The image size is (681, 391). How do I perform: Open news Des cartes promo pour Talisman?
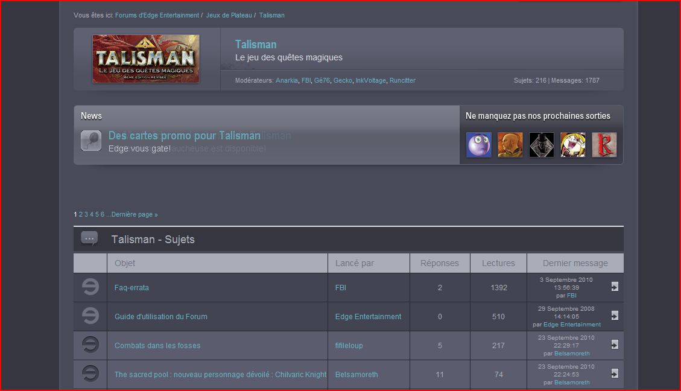point(184,136)
